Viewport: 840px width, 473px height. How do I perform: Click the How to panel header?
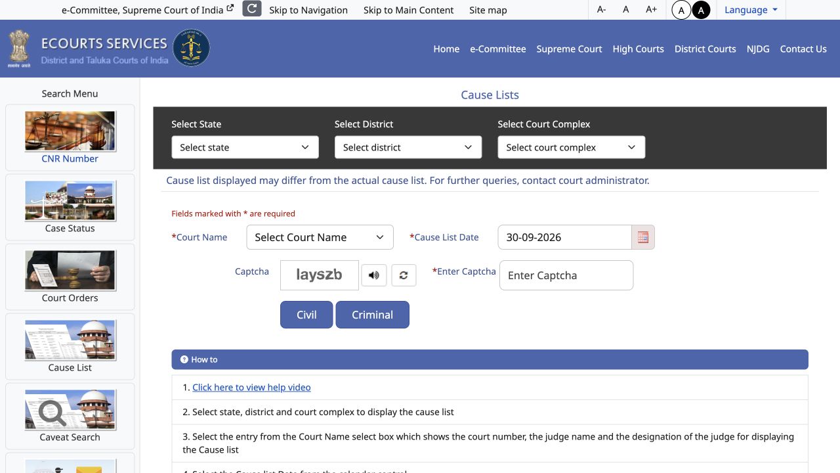click(490, 359)
